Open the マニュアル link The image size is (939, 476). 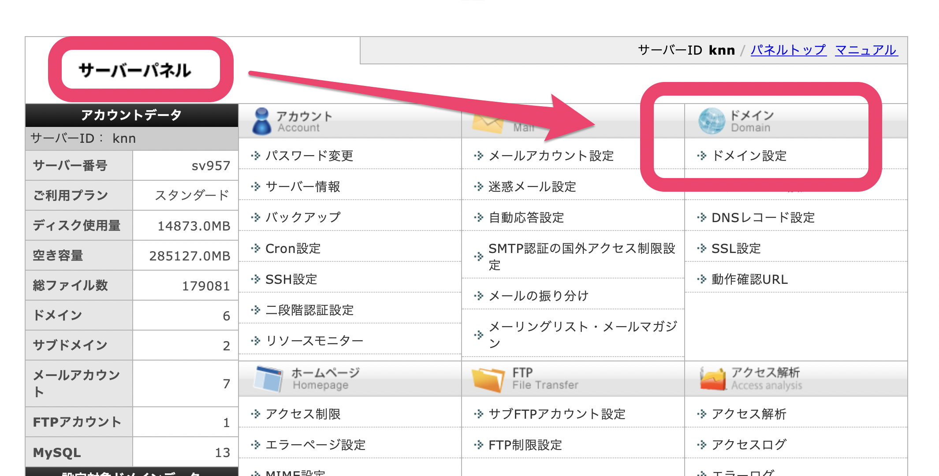[866, 50]
